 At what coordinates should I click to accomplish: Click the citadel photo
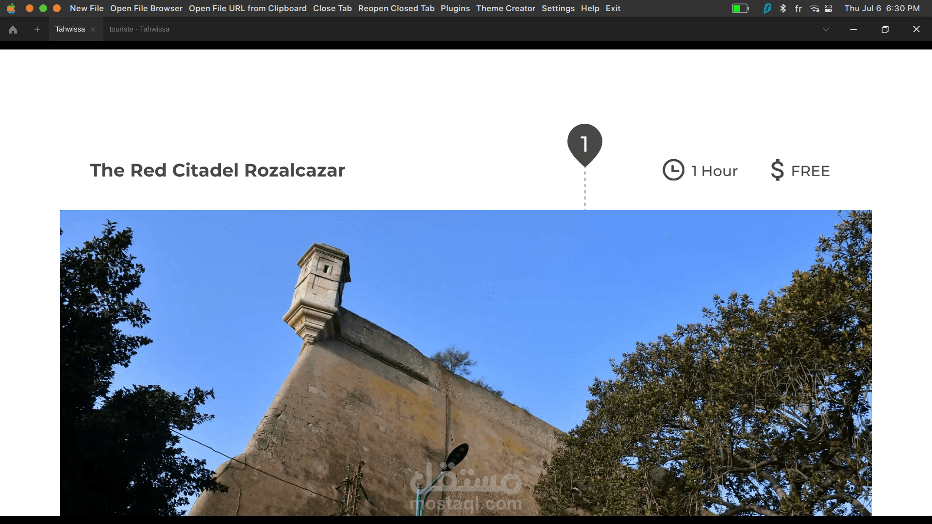pyautogui.click(x=466, y=363)
